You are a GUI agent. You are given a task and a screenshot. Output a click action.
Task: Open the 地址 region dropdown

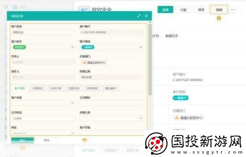pyautogui.click(x=43, y=133)
